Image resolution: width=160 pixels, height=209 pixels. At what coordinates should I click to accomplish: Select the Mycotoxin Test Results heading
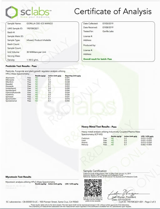tap(18, 177)
